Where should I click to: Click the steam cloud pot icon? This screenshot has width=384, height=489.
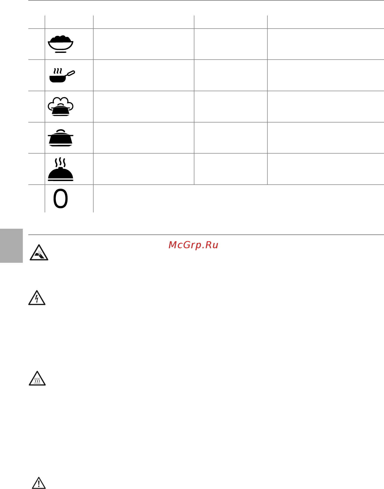60,106
